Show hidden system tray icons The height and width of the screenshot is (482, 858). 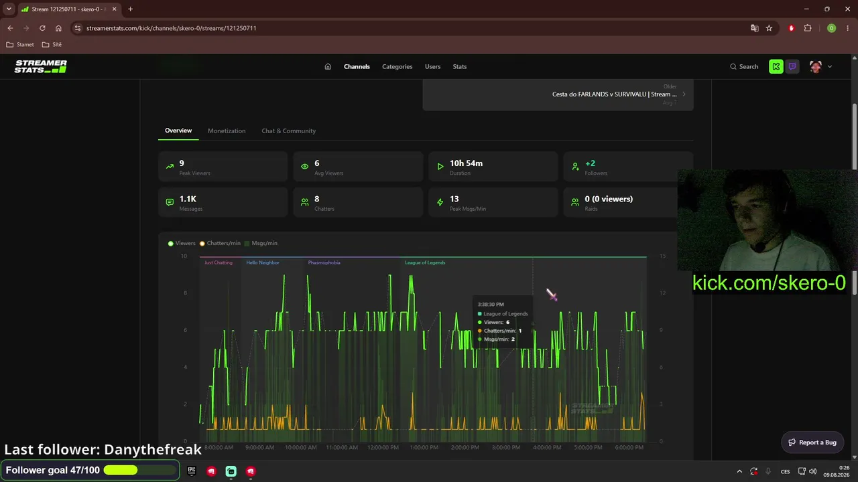(739, 471)
